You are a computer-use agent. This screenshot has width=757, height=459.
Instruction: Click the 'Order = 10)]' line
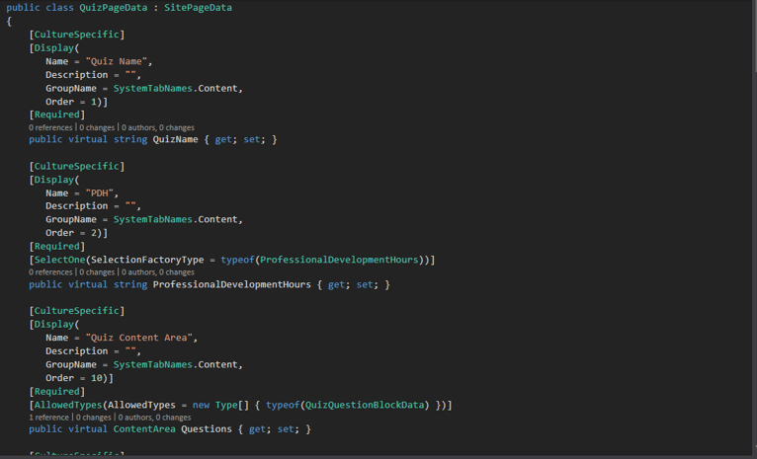pyautogui.click(x=79, y=378)
